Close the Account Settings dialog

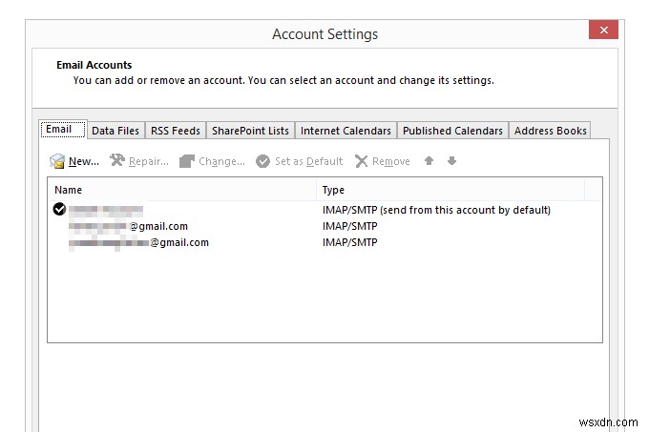(603, 31)
